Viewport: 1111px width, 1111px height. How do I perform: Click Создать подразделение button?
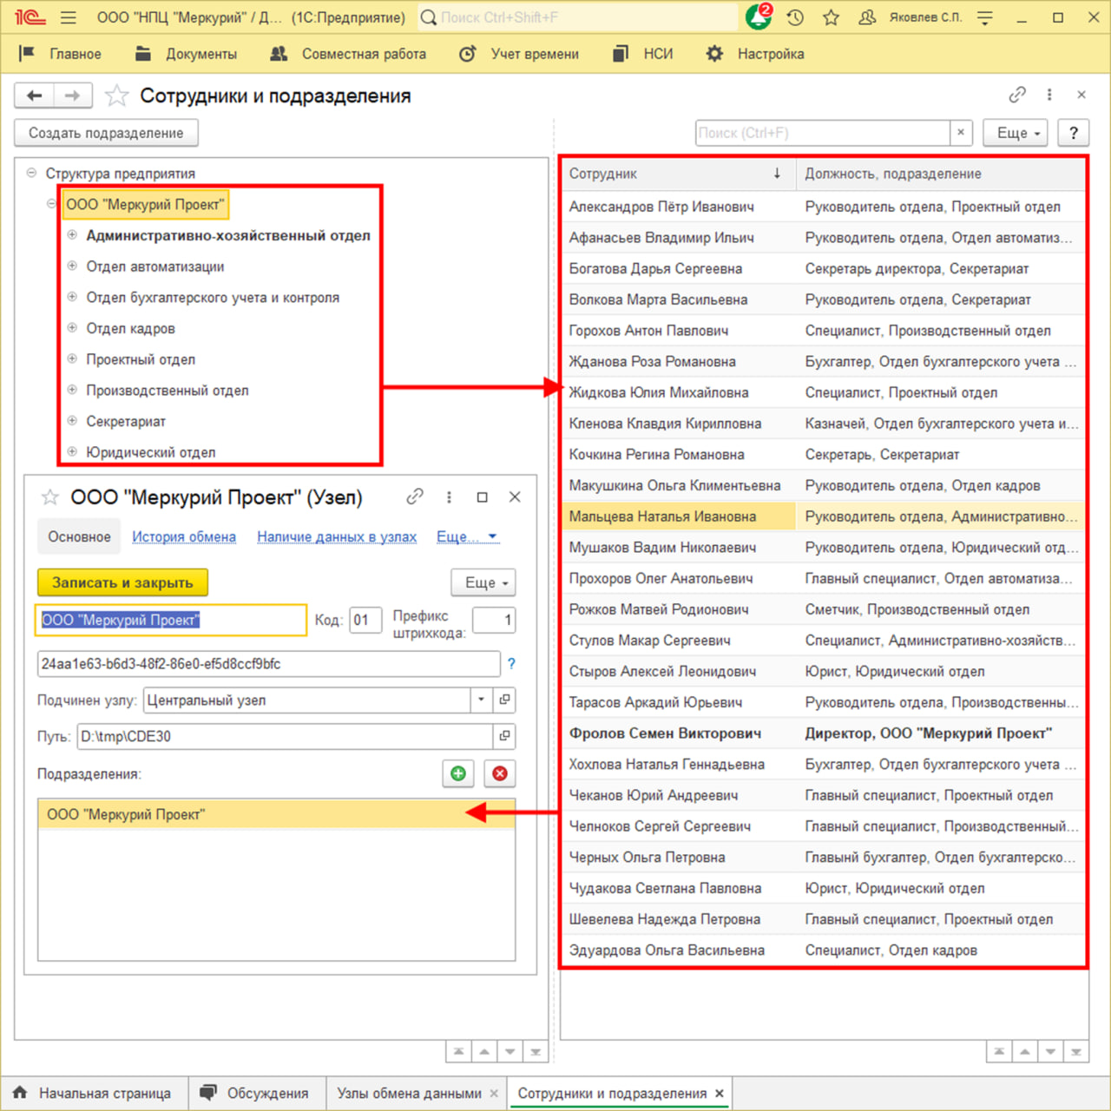106,133
